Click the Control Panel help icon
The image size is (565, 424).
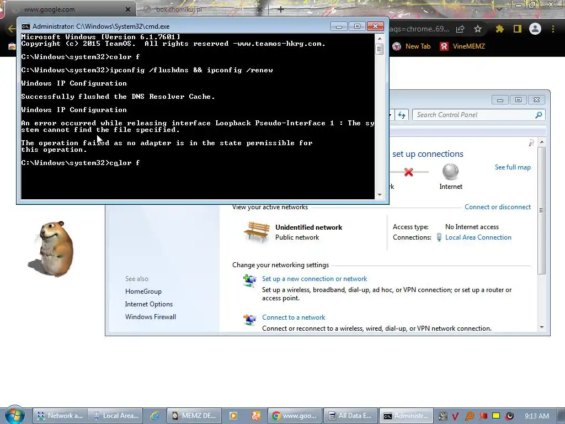coord(531,143)
